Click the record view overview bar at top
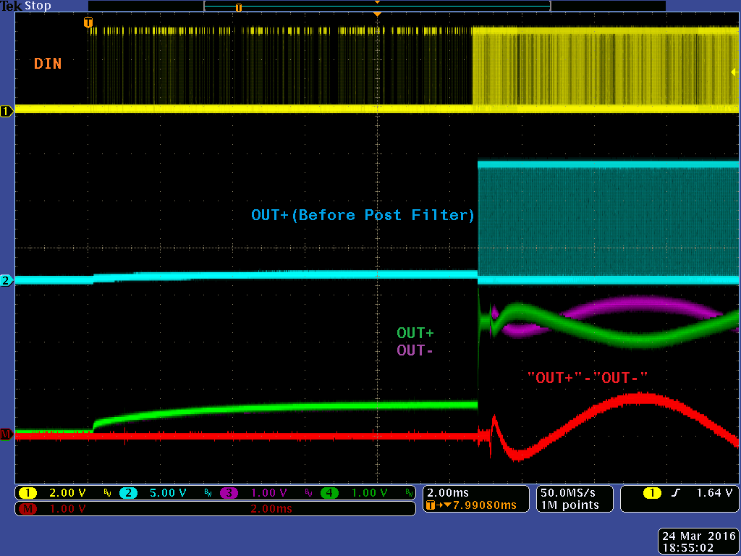Screen dimensions: 741x556 click(x=376, y=6)
